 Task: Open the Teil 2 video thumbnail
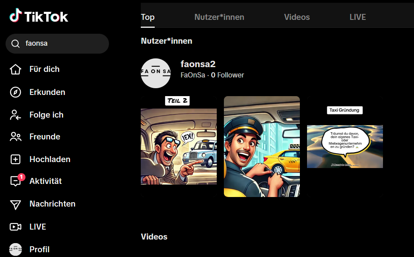(179, 146)
